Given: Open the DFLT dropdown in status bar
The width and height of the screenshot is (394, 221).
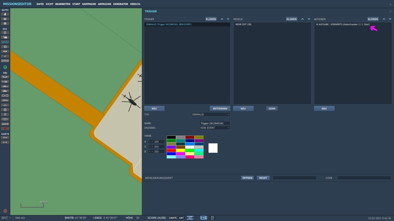Looking at the screenshot, I should (x=6, y=217).
